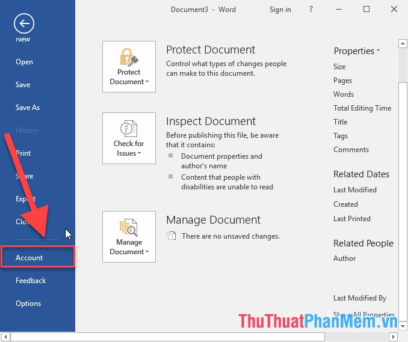Open the Check for Issues dropdown button

coord(129,138)
